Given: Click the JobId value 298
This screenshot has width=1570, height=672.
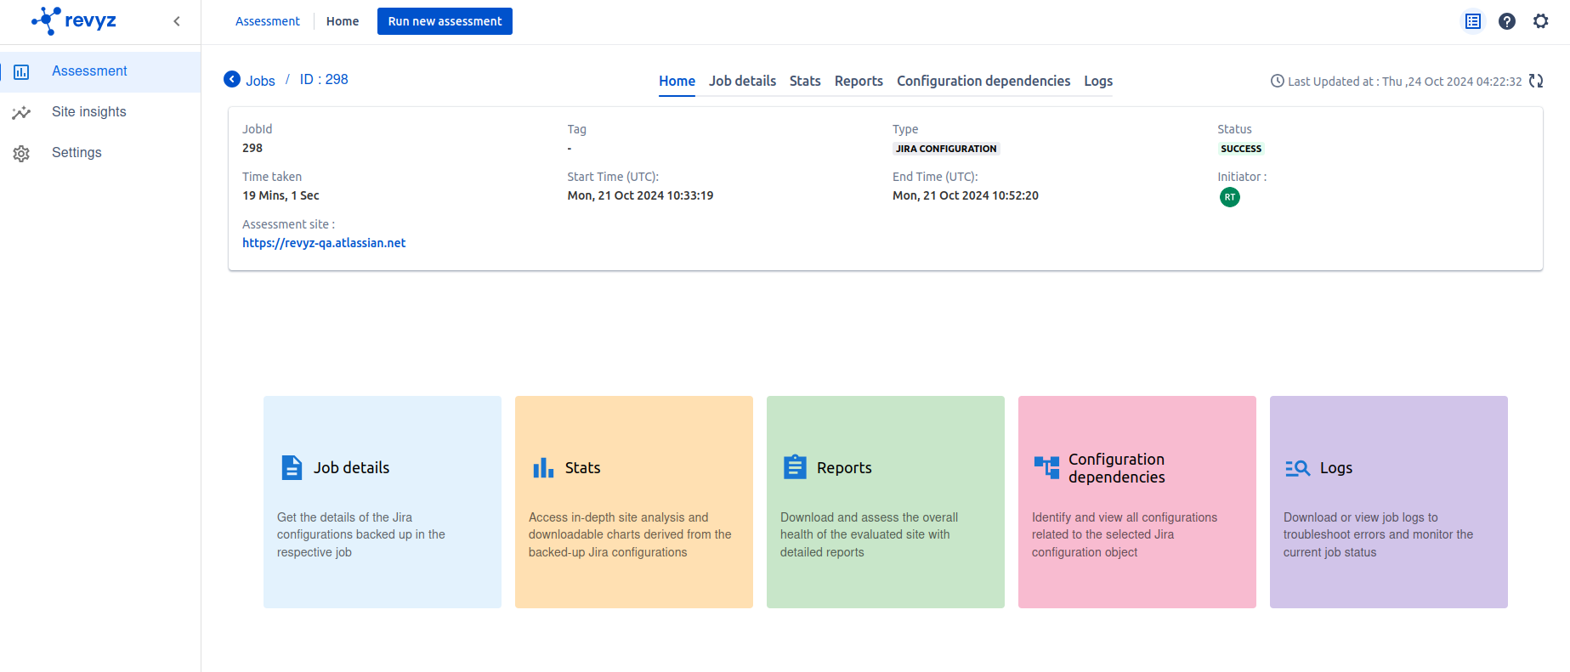Looking at the screenshot, I should click(252, 148).
